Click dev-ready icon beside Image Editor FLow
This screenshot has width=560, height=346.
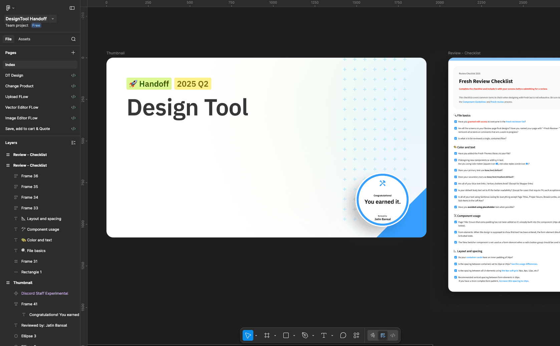[x=73, y=118]
